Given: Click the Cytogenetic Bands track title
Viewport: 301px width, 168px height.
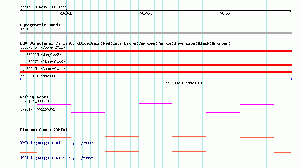Looking at the screenshot, I should (x=40, y=25).
